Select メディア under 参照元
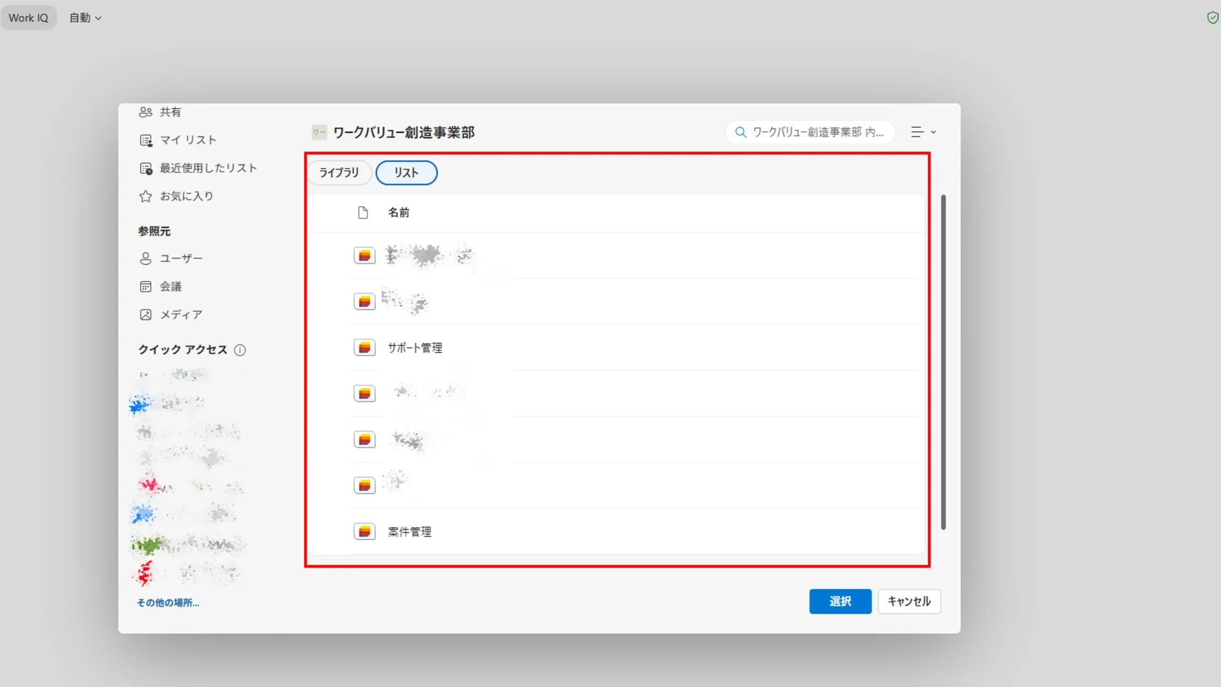 pyautogui.click(x=170, y=314)
